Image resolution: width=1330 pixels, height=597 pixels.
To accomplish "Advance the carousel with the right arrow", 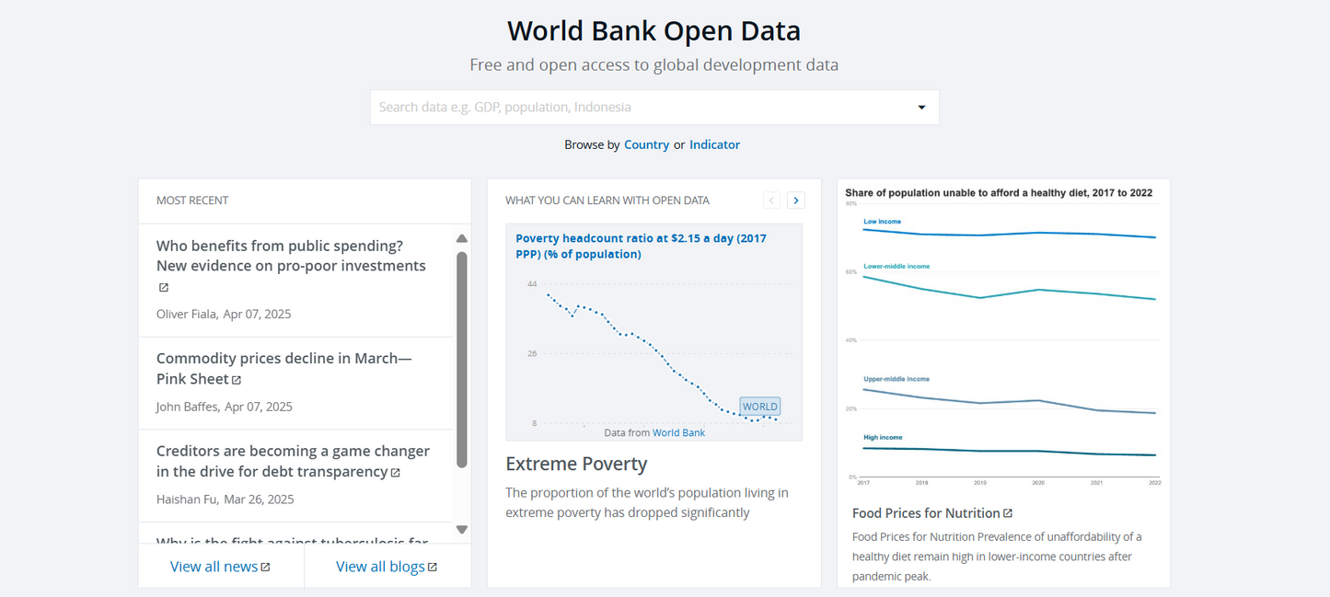I will pyautogui.click(x=795, y=200).
